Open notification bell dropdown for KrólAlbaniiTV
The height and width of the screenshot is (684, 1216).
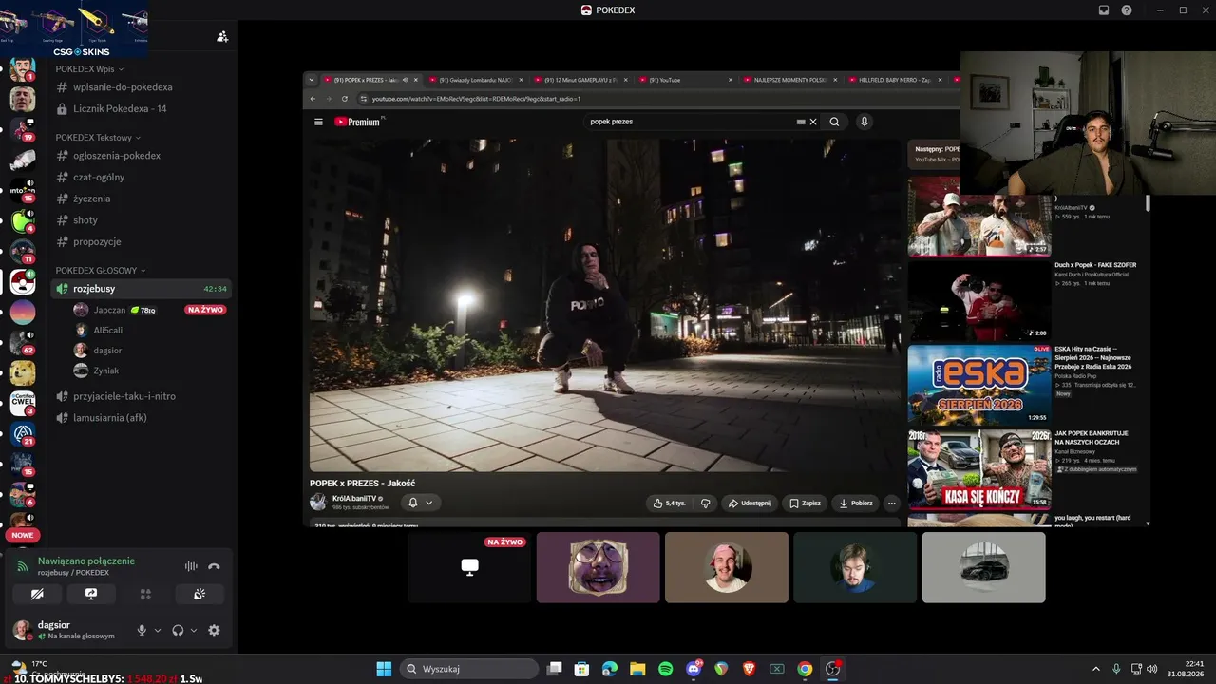[420, 503]
